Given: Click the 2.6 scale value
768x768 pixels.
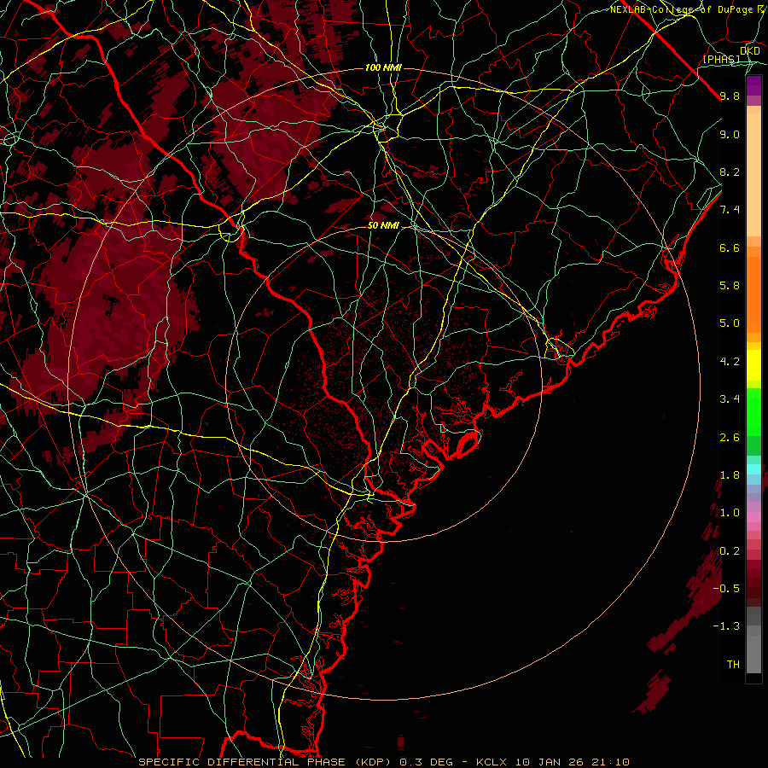Looking at the screenshot, I should tap(730, 438).
